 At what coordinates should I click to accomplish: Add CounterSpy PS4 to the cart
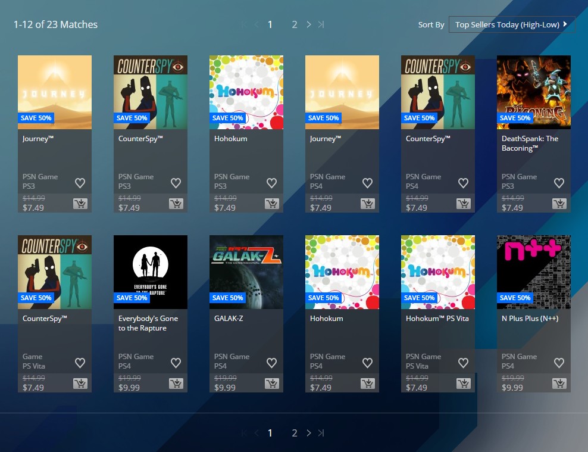click(464, 204)
